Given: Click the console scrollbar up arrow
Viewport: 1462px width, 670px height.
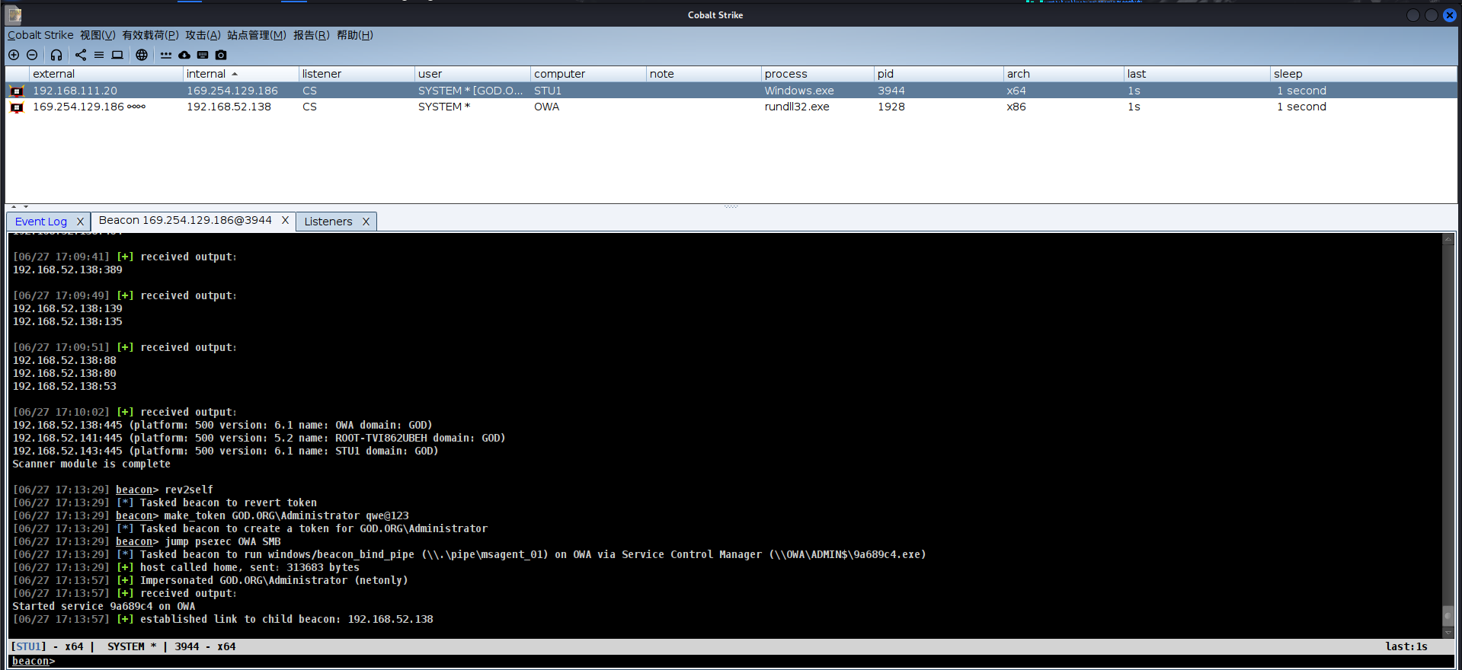Looking at the screenshot, I should click(1448, 239).
